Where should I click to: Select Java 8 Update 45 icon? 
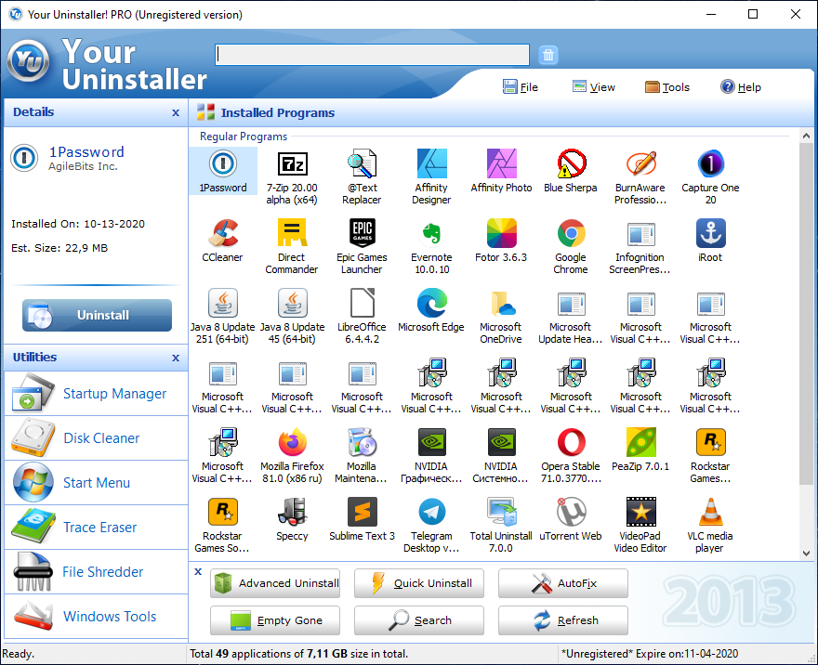pos(292,303)
